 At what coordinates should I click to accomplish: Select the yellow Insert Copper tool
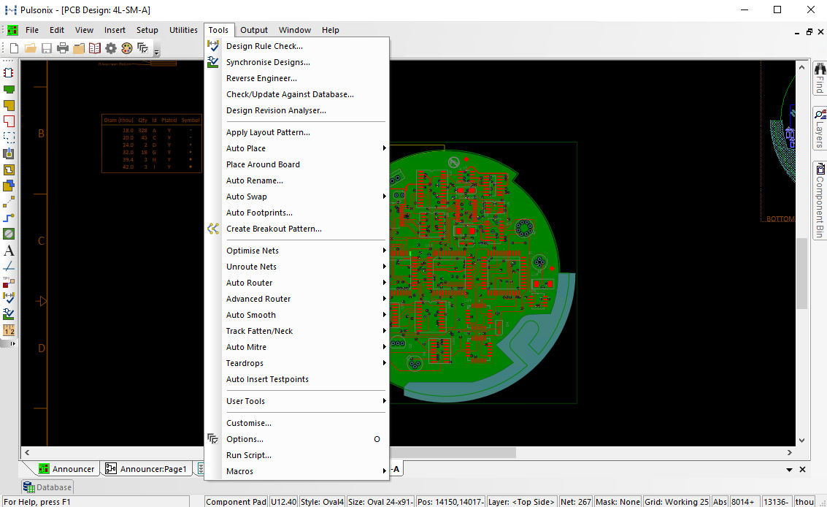(9, 105)
